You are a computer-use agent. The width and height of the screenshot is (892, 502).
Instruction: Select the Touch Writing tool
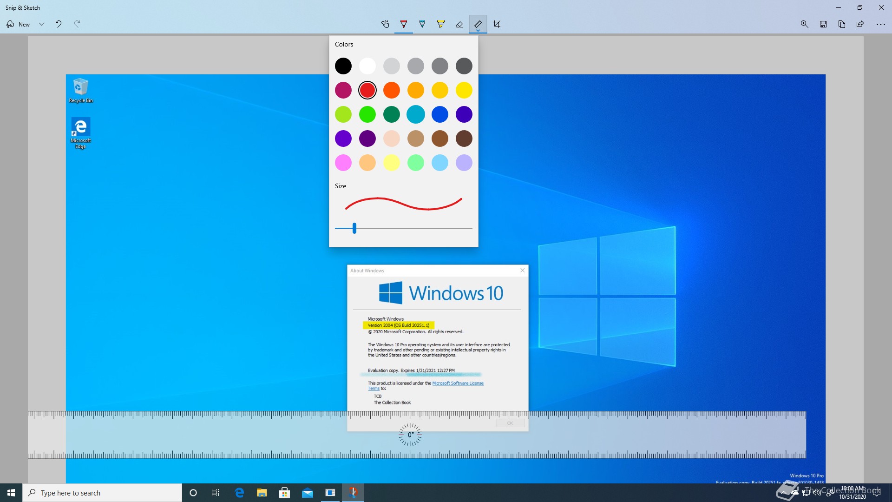coord(385,24)
